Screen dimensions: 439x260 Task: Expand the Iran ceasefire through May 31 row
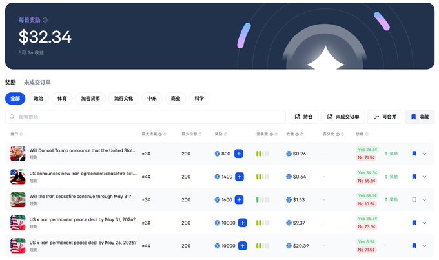coord(424,199)
